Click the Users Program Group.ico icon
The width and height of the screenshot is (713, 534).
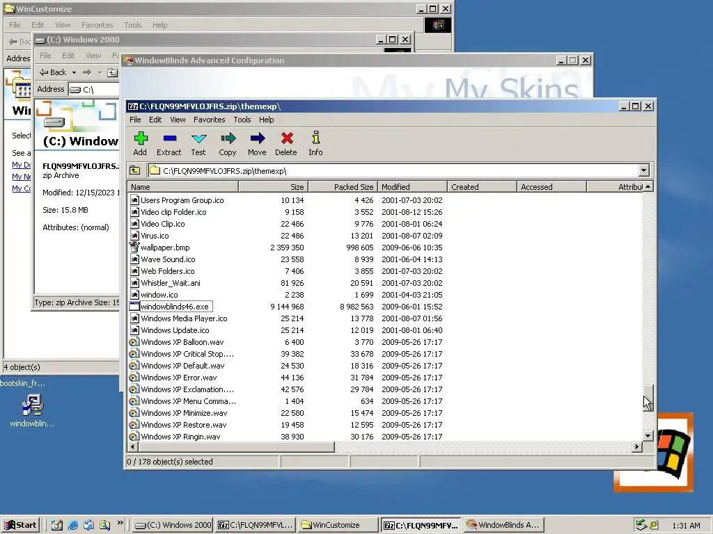tap(134, 200)
